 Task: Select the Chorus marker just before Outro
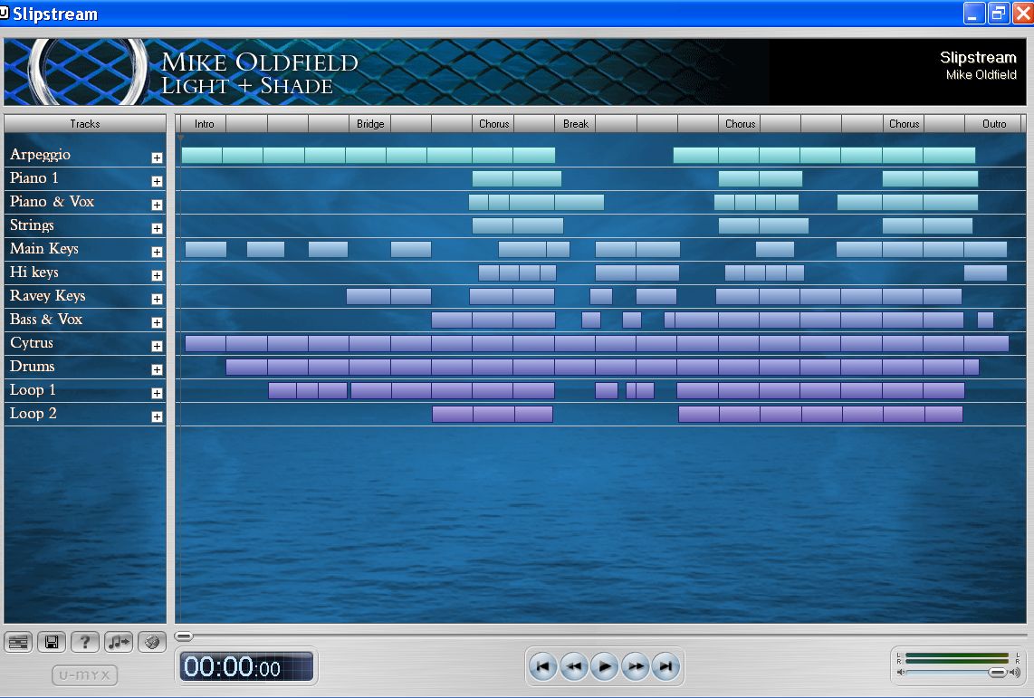[x=904, y=124]
